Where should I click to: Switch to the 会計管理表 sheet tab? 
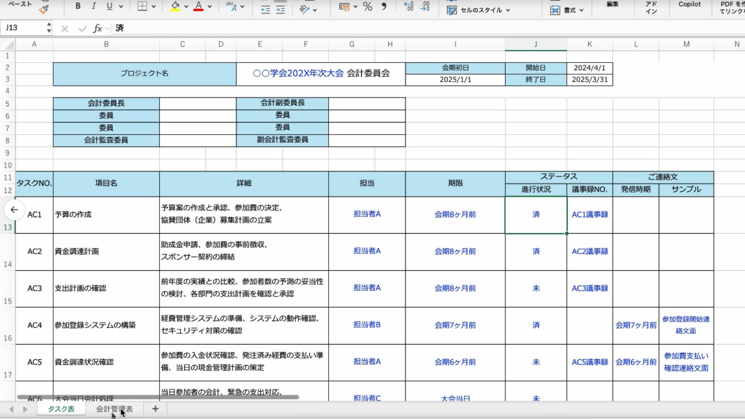(x=114, y=409)
